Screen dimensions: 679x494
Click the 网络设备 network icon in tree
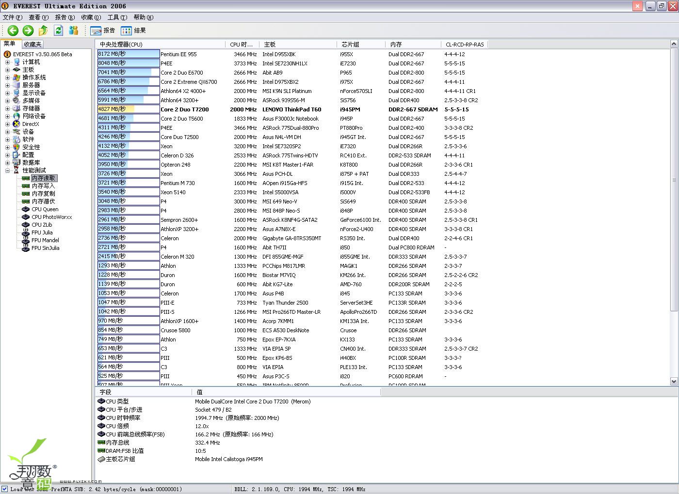point(16,116)
